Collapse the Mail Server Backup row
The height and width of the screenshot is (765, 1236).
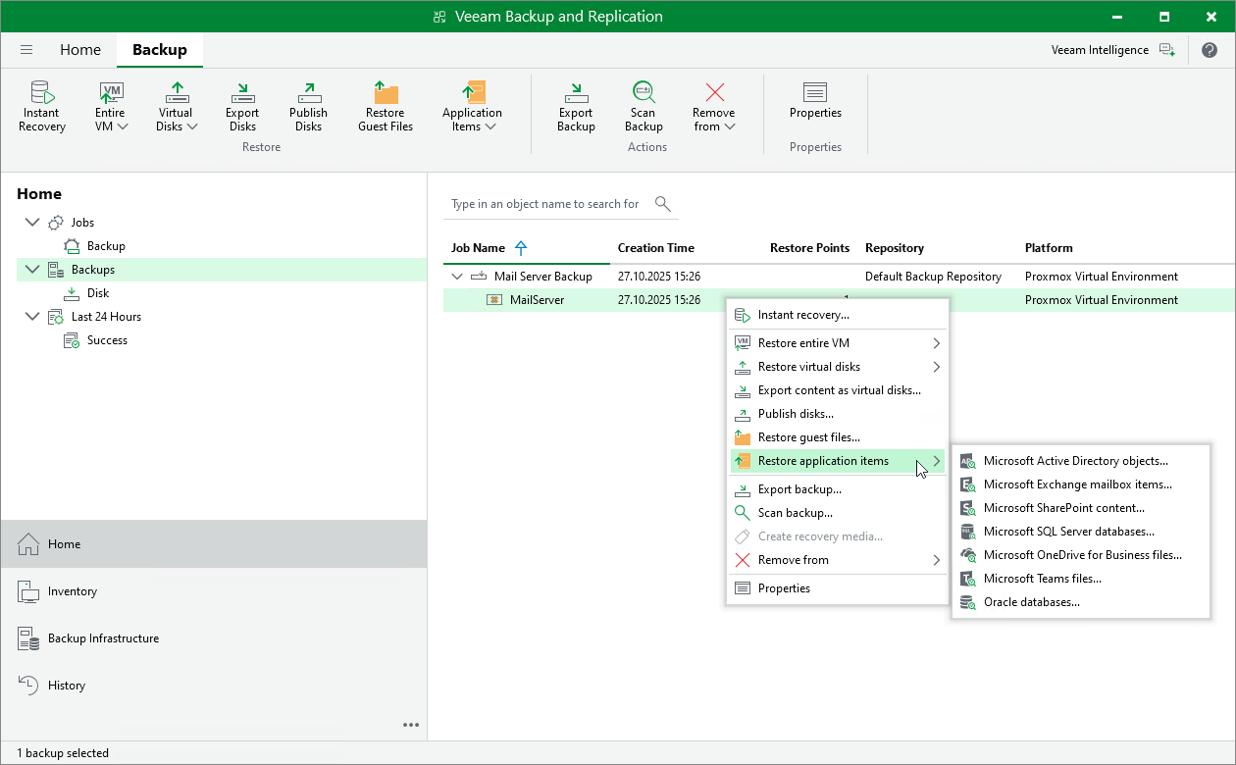[x=457, y=277]
